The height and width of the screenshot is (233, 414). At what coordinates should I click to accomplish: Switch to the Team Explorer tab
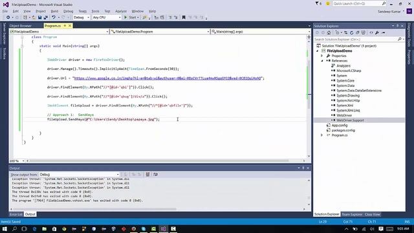click(x=352, y=214)
